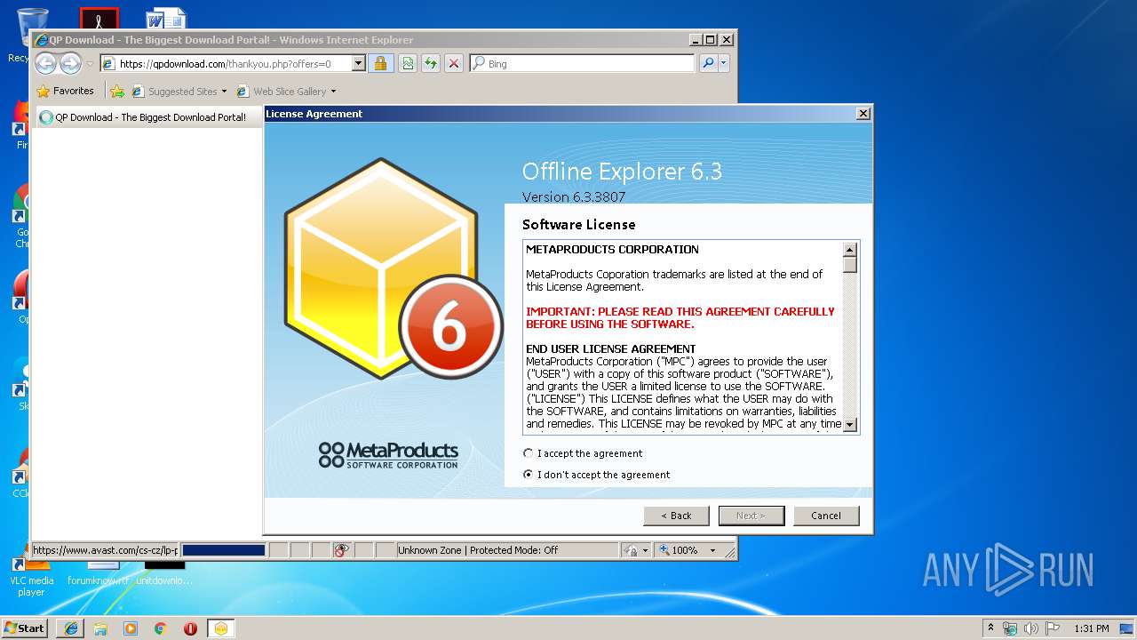This screenshot has height=640, width=1137.
Task: Click the network tray icon
Action: coord(1010,628)
